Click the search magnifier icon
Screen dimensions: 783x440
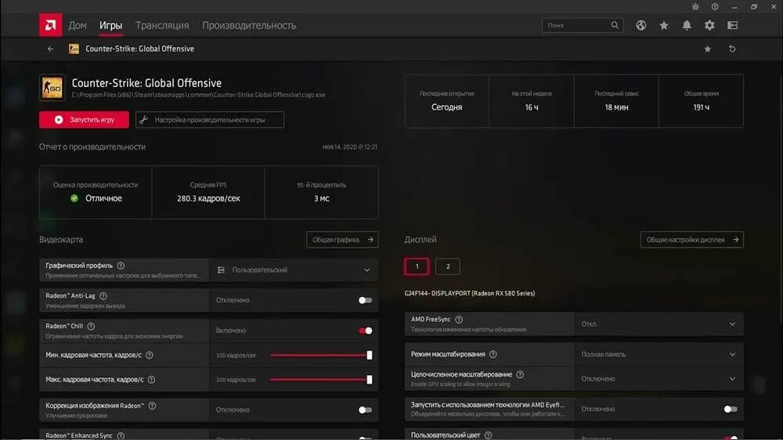[614, 25]
